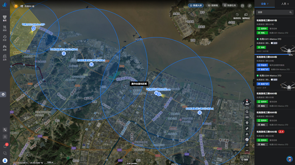Viewport: 295px width, 165px height.
Task: Click the SG01 Matrice drone marker on map
Action: [x=34, y=29]
